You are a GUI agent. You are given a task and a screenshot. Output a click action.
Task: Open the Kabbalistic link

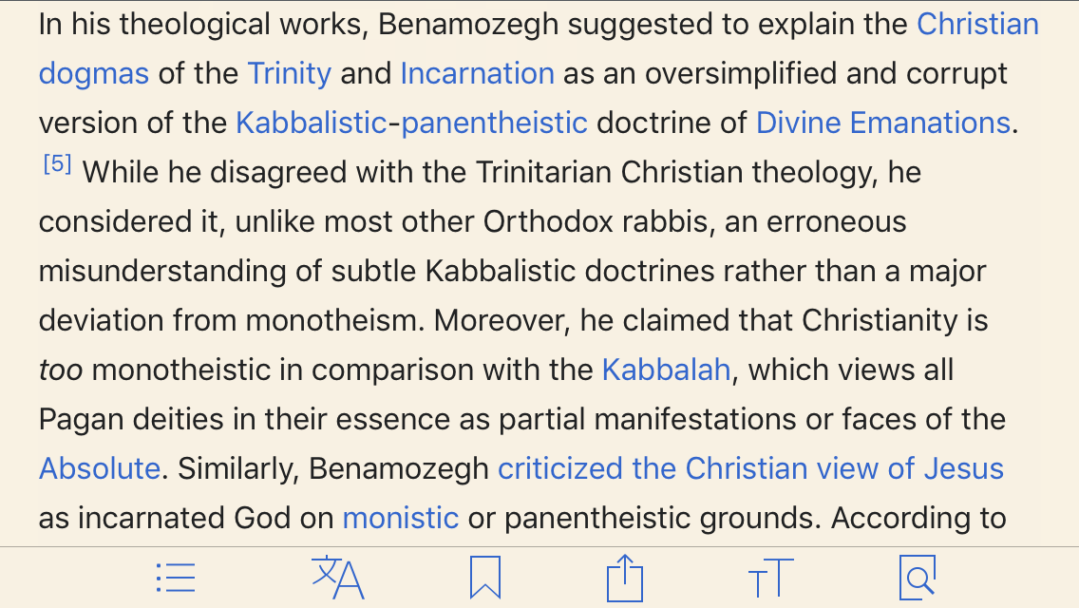pos(312,123)
